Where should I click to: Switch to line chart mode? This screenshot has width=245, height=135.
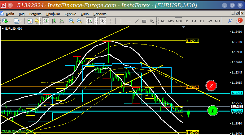[62, 21]
